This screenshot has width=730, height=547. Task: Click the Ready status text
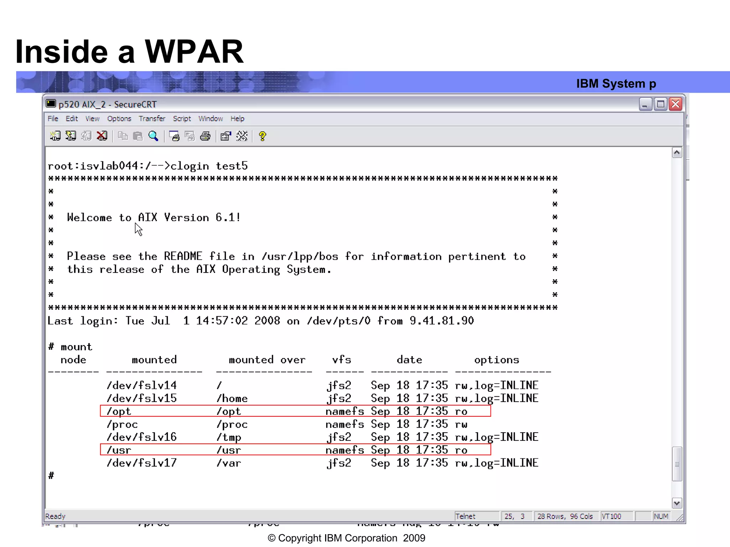55,516
